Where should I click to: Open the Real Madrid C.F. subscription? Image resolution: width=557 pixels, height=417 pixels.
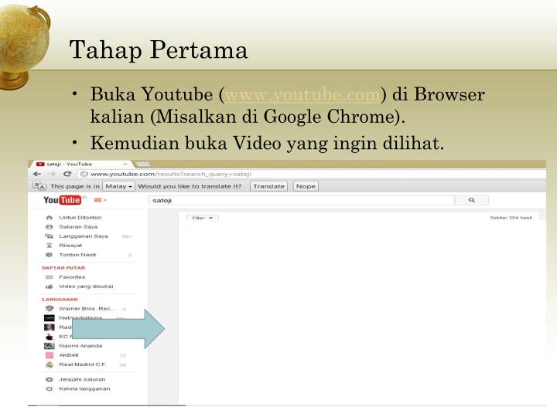pyautogui.click(x=83, y=364)
